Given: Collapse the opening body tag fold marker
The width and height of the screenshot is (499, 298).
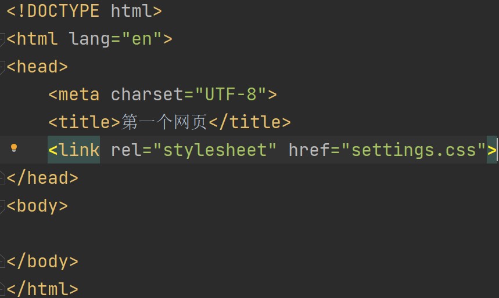Looking at the screenshot, I should 2,206.
